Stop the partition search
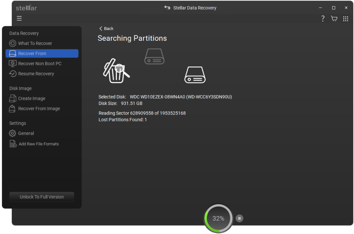 coord(240,218)
